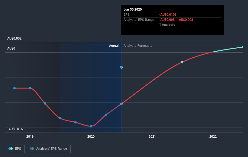Click the 2019 x-axis label
Screen dimensions: 248x157
[30, 136]
